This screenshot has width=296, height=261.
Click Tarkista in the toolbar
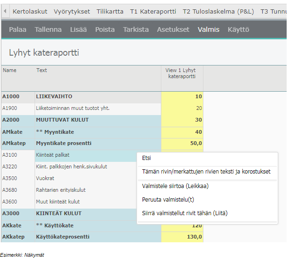[136, 29]
